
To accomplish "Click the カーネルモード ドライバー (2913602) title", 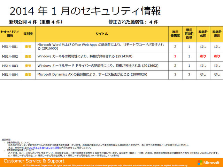I will click(98, 66).
